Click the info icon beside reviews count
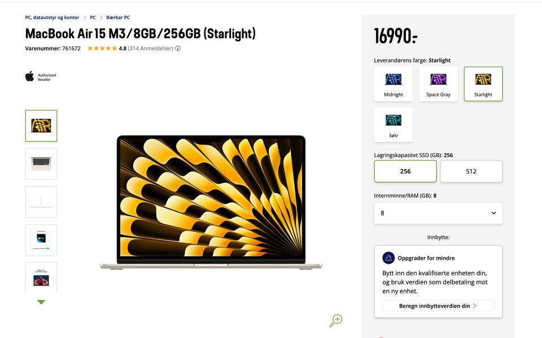Screen dimensions: 542x338 coord(178,48)
